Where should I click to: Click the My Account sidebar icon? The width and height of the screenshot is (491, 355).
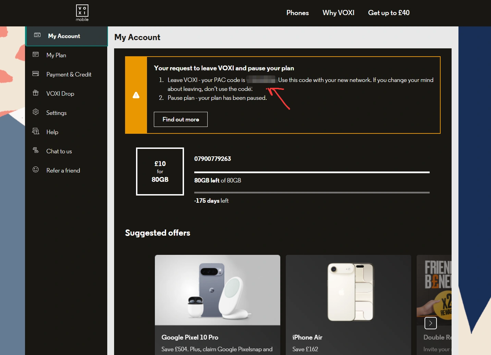37,35
